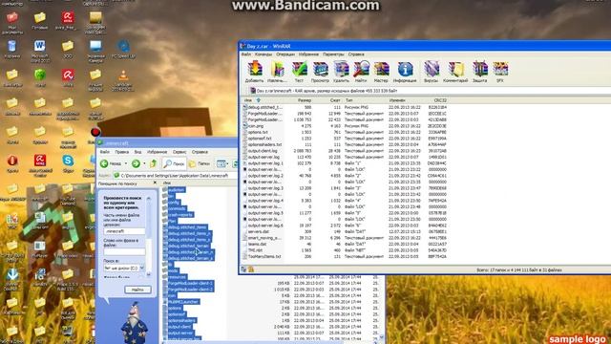The width and height of the screenshot is (611, 344).
Task: Click the Explorer address bar path
Action: pyautogui.click(x=175, y=176)
